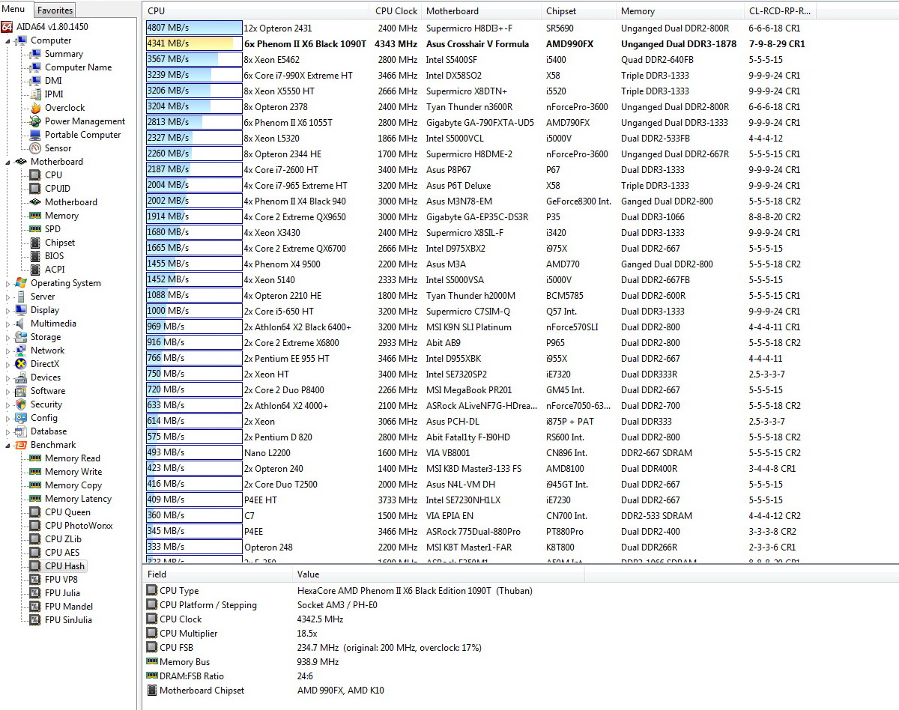899x710 pixels.
Task: Open the Computer Name icon
Action: click(35, 67)
